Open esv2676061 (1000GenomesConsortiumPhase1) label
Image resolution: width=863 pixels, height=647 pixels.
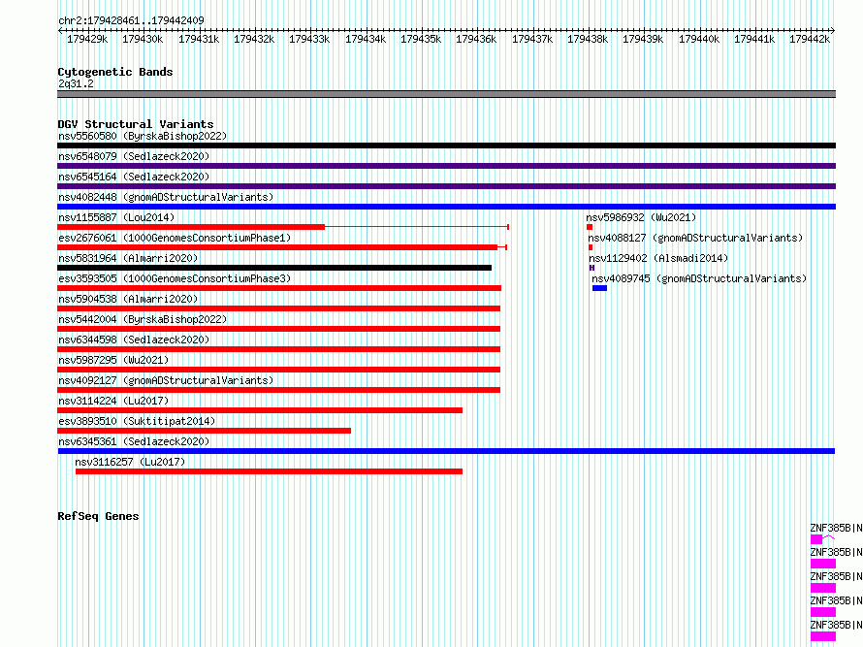pos(175,238)
